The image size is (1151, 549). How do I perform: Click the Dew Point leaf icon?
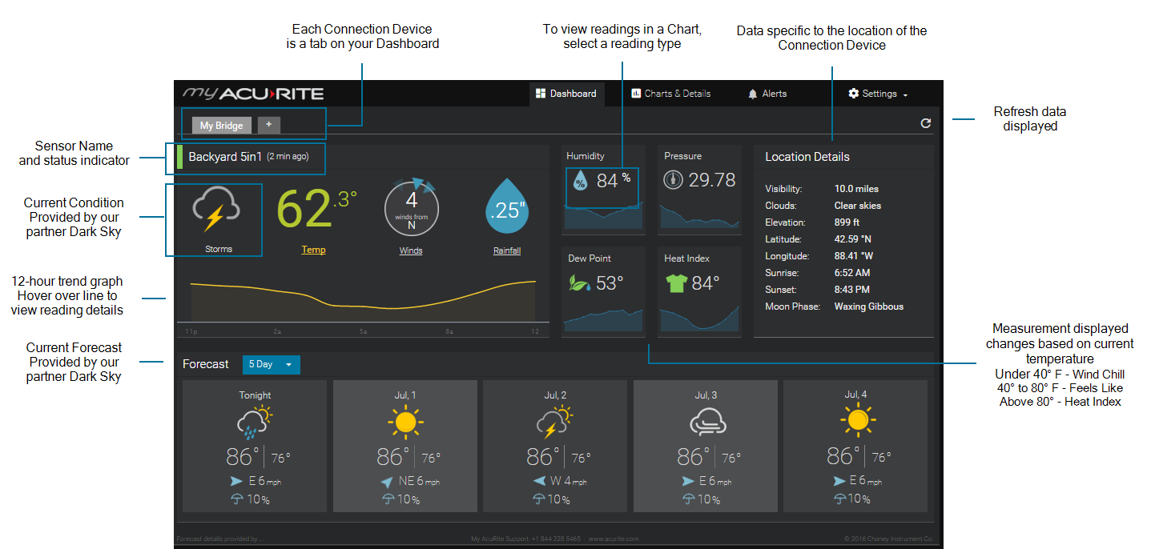[580, 283]
